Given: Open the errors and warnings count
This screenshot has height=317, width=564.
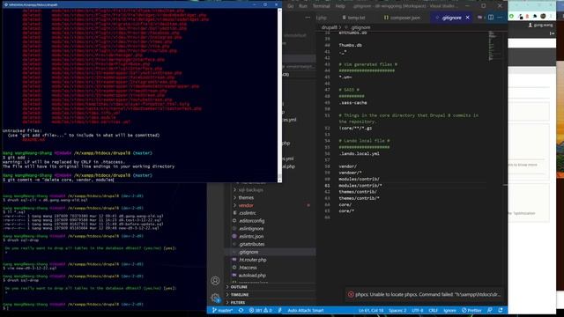Looking at the screenshot, I should tap(261, 310).
